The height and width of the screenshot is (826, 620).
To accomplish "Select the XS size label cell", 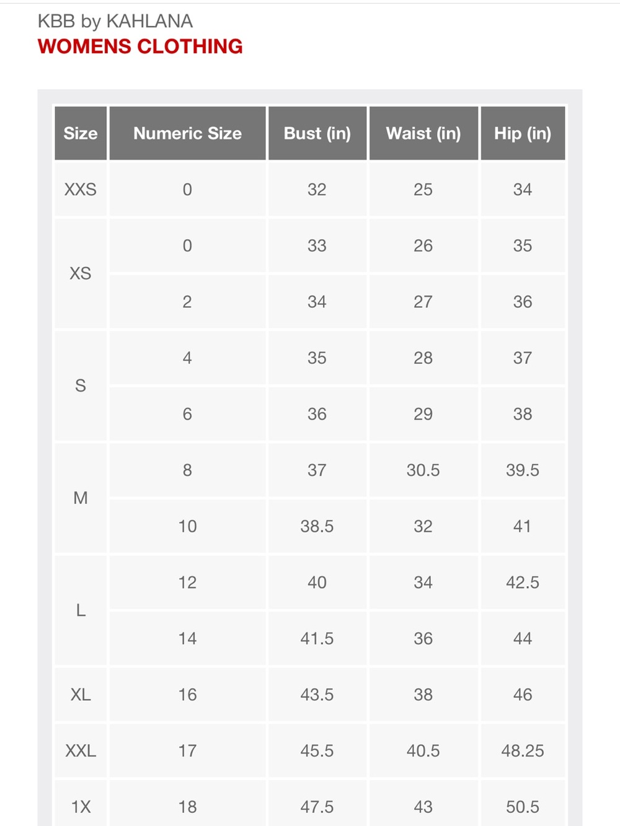I will coord(81,273).
